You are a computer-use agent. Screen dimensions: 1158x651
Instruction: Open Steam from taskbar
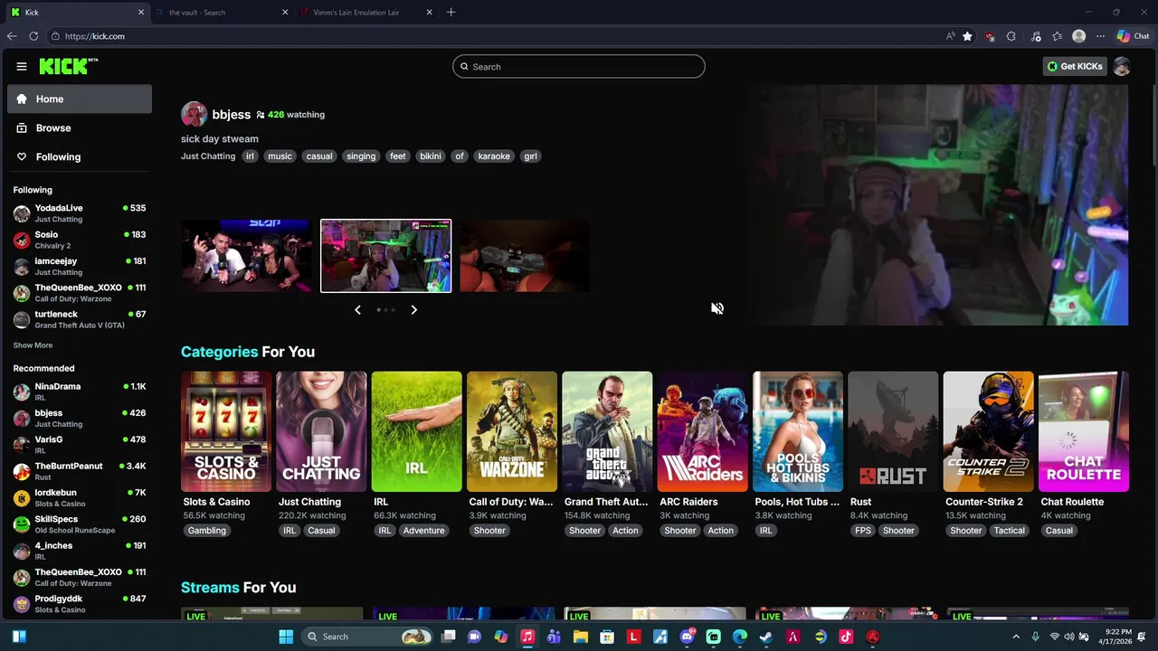tap(766, 637)
